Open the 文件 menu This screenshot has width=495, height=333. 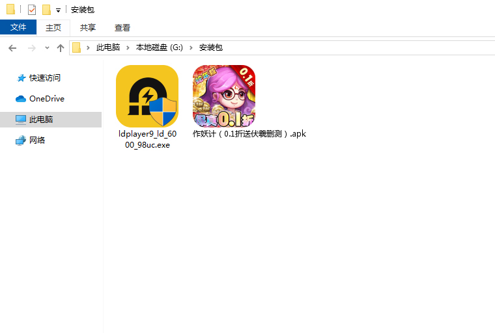(18, 27)
